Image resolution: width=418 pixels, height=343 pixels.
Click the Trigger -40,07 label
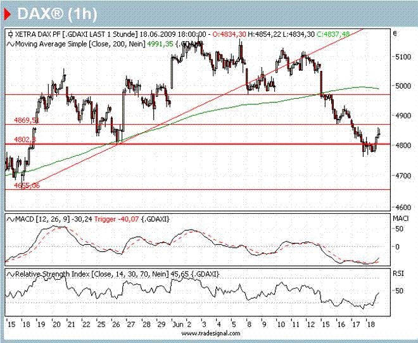click(x=117, y=219)
